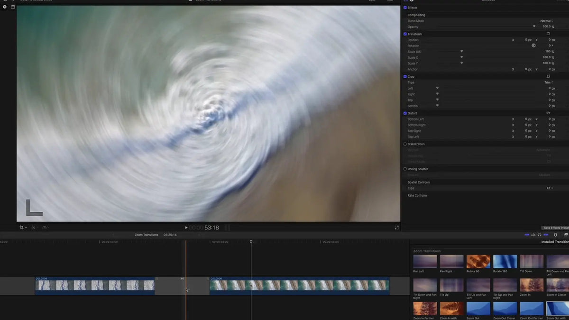Enable the Stabilization checkbox

405,144
